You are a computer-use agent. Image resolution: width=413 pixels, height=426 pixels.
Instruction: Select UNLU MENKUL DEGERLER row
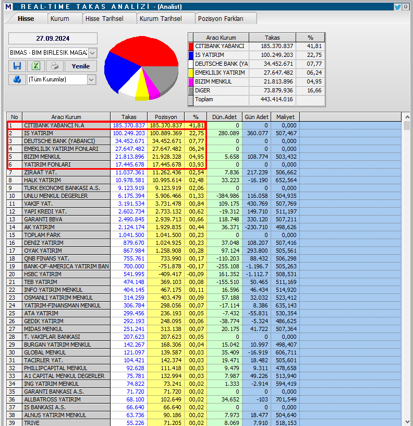pyautogui.click(x=204, y=196)
